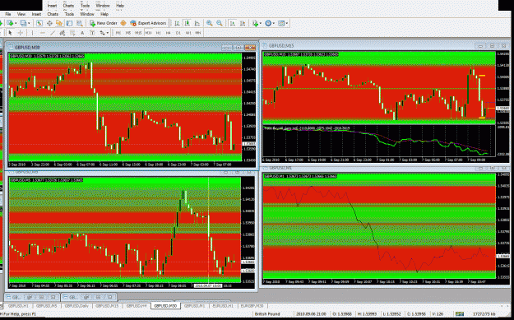Expand the arrows objects dropdown
This screenshot has height=320, width=514.
pos(108,33)
